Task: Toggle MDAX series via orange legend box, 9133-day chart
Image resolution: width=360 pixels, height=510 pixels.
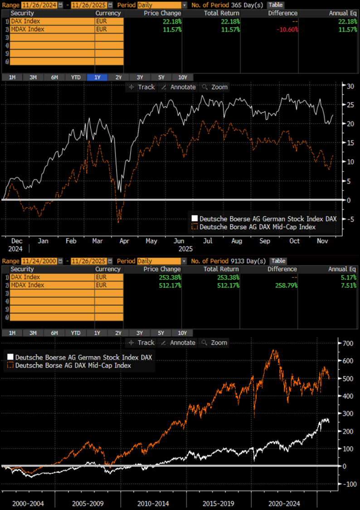Action: [x=11, y=365]
